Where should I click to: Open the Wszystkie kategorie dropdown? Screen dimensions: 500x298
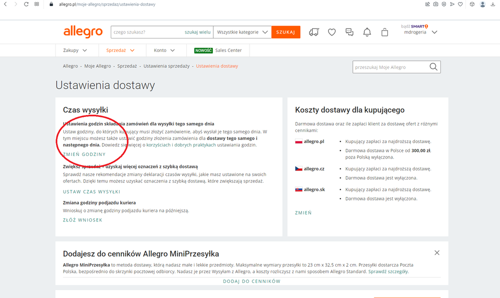(242, 32)
